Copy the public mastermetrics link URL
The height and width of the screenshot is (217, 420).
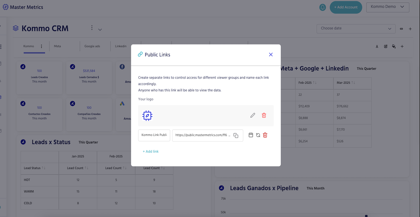[x=236, y=136]
